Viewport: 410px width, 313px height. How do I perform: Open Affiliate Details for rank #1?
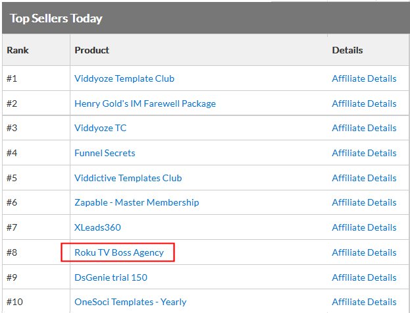(364, 78)
